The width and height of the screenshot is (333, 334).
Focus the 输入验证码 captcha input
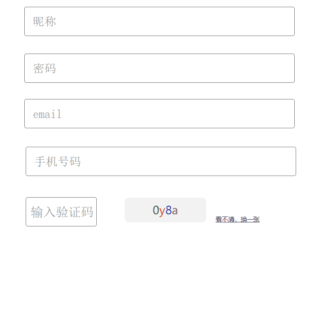(x=61, y=212)
